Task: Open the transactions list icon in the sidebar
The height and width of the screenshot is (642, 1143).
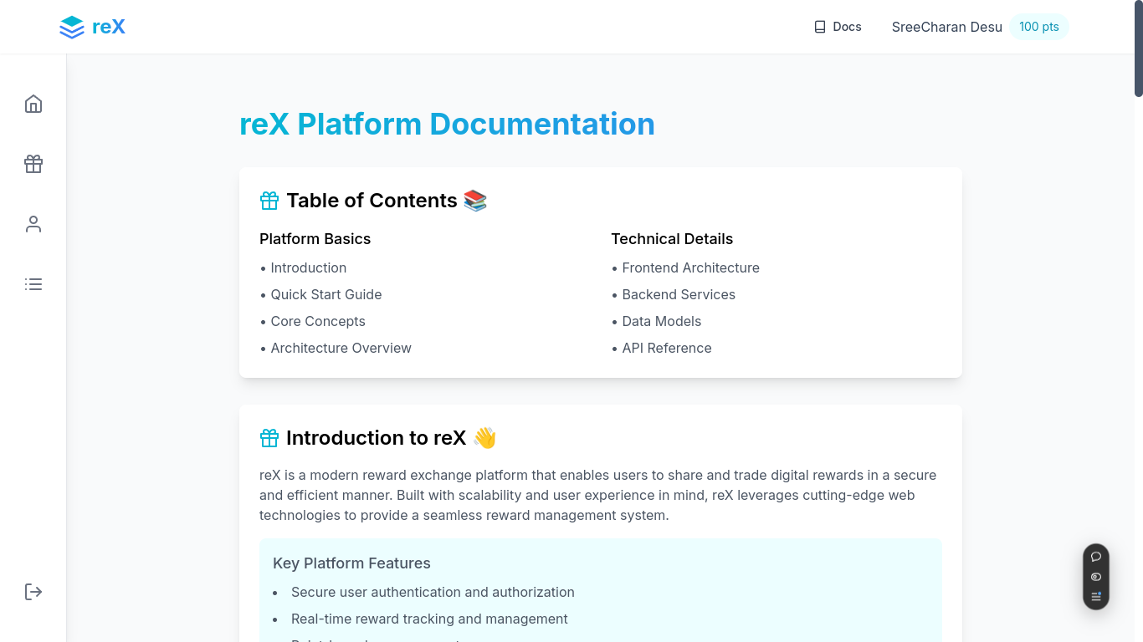Action: pos(33,284)
